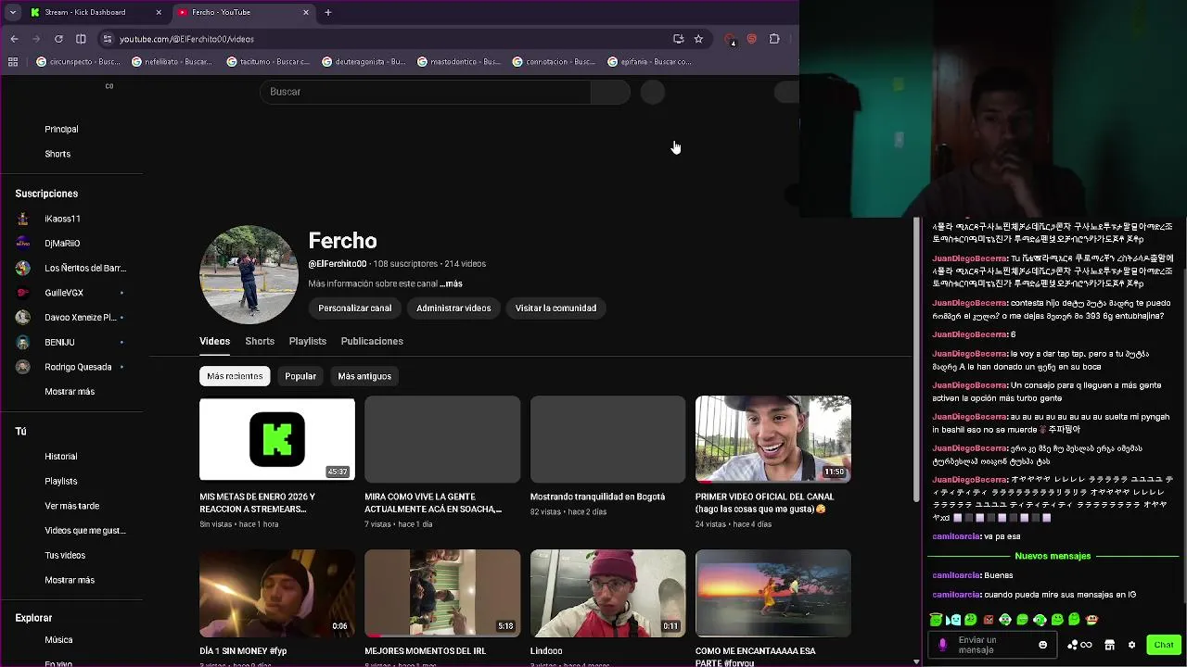Switch to the Publicaciones tab
This screenshot has width=1187, height=667.
(x=372, y=341)
